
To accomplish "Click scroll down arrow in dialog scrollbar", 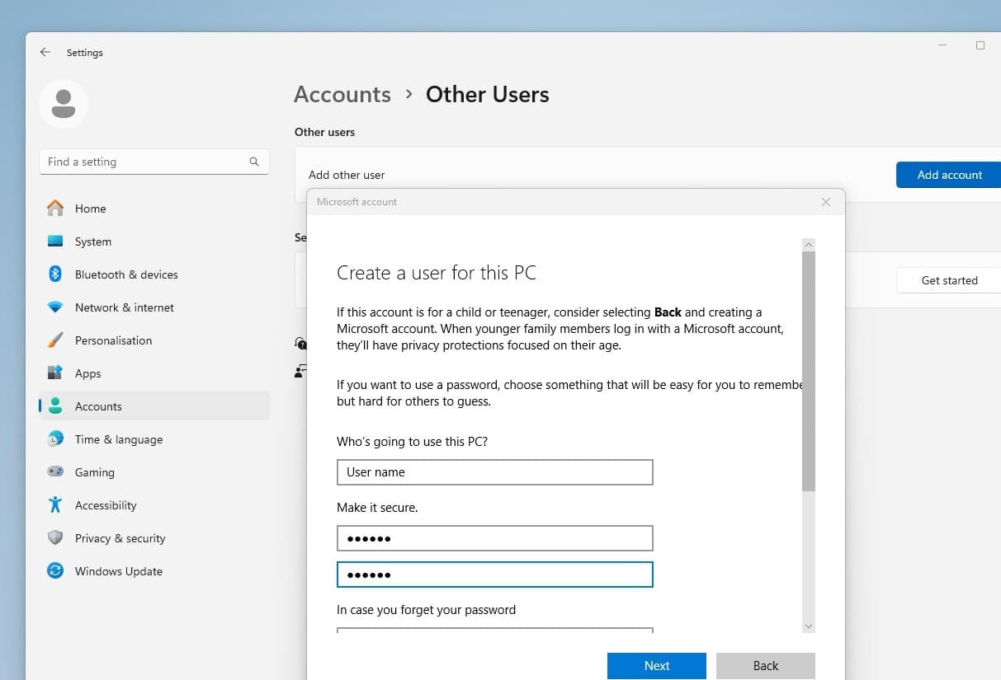I will pos(809,626).
